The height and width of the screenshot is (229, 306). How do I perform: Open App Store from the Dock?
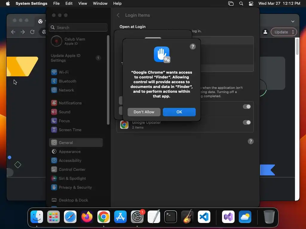click(x=120, y=217)
